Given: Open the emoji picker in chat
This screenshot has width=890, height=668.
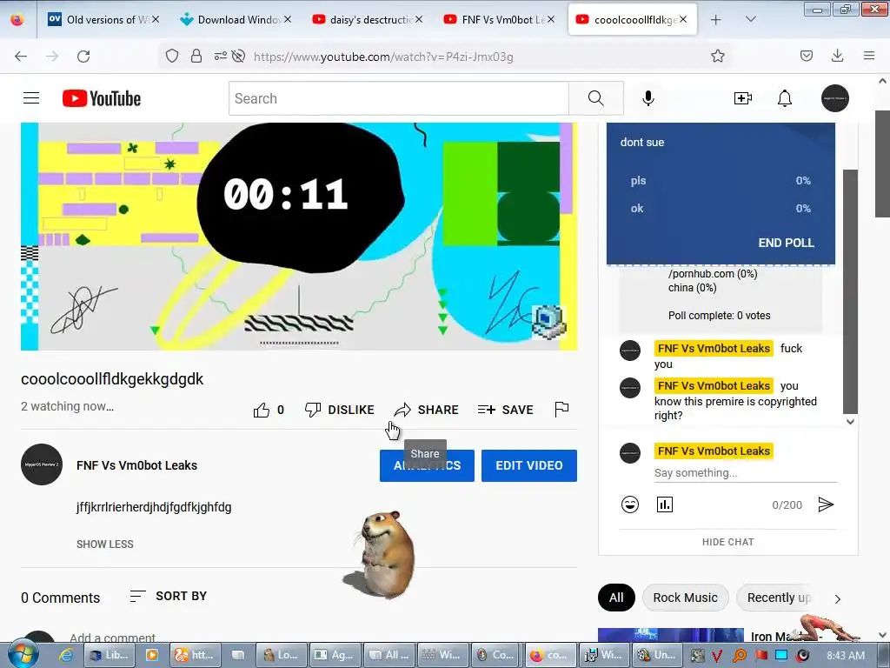Looking at the screenshot, I should pos(630,504).
